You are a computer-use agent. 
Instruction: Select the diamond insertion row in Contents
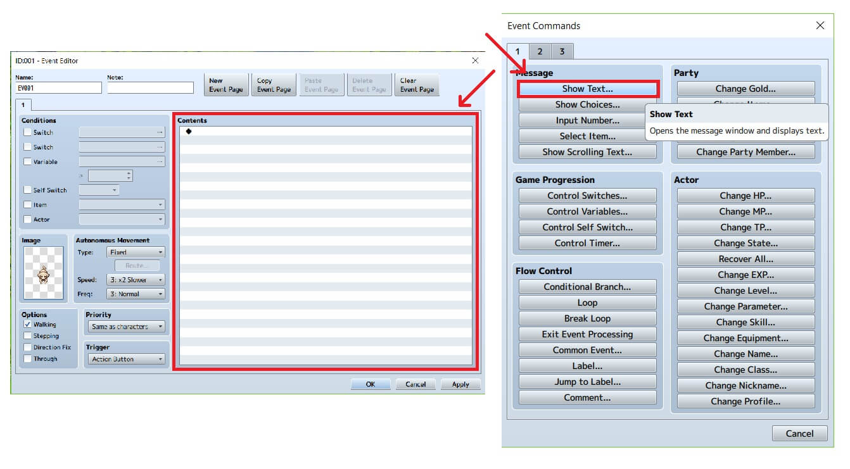[326, 131]
